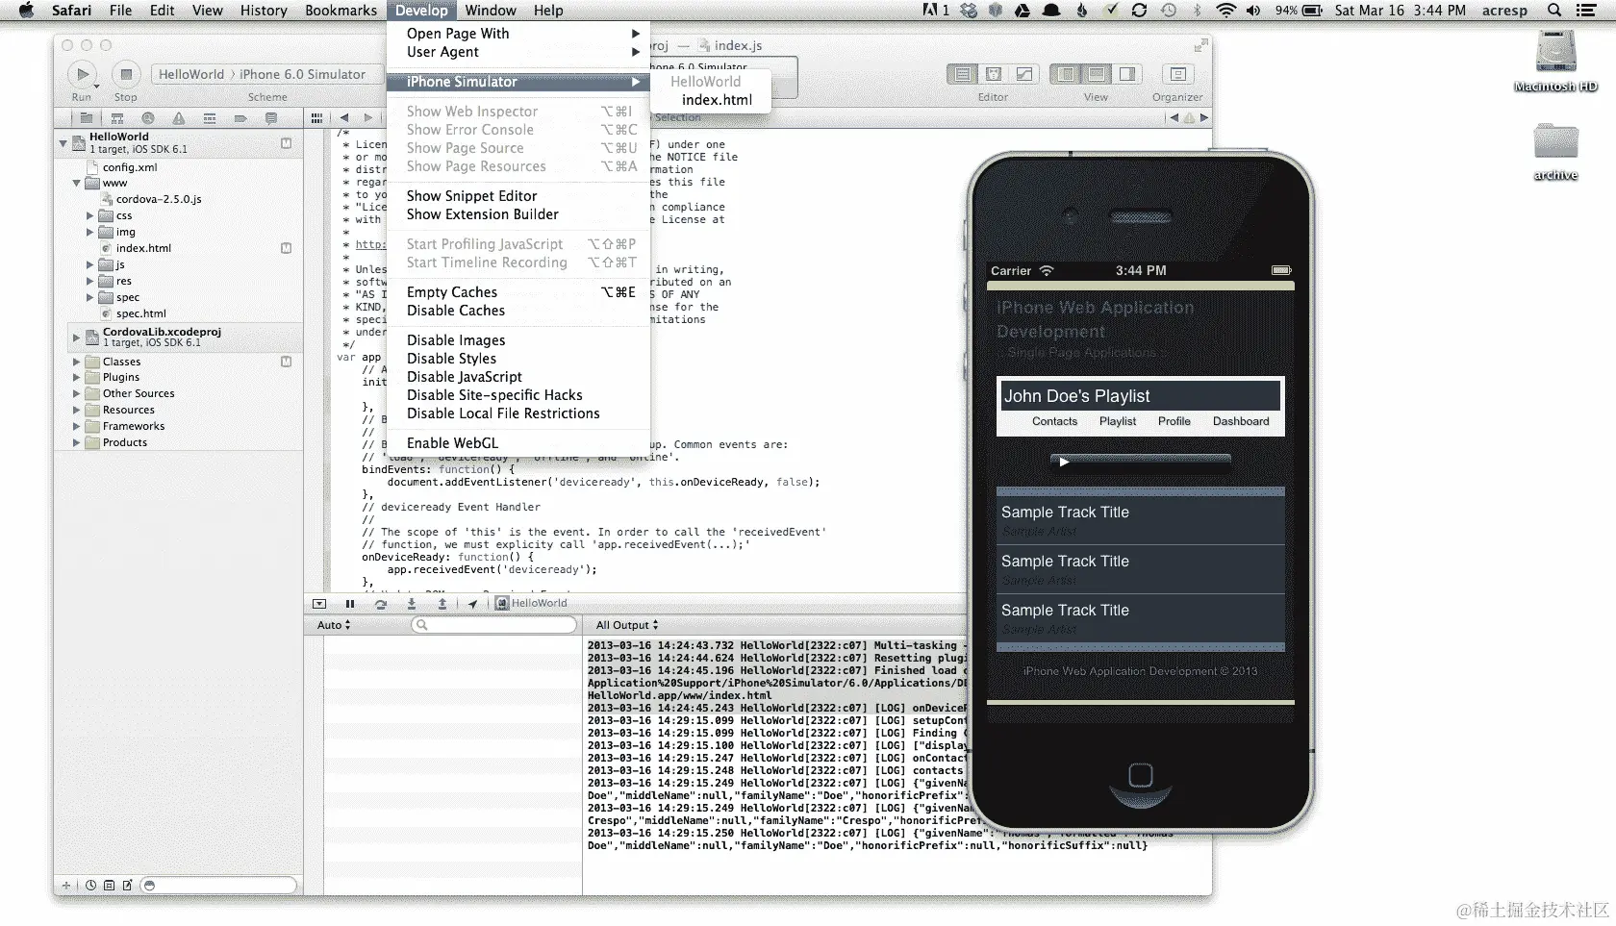This screenshot has width=1616, height=926.
Task: Choose Empty Caches in Develop menu
Action: tap(518, 292)
